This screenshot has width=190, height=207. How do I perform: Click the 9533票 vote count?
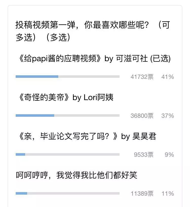[144, 155]
